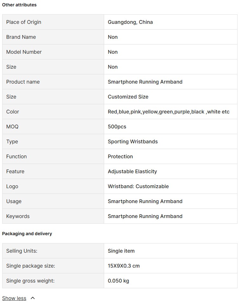
Task: Click the Show less link
Action: 14,298
